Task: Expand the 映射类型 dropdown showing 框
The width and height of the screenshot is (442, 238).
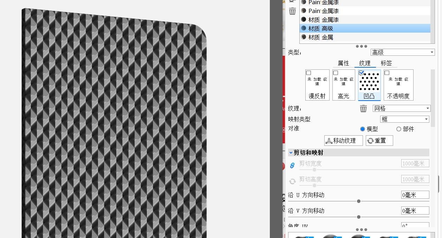Action: pos(405,119)
